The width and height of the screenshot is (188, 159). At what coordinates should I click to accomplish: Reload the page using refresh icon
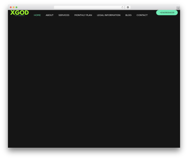pyautogui.click(x=122, y=7)
